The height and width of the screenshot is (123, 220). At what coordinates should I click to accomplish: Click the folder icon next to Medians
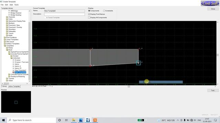click(7, 23)
